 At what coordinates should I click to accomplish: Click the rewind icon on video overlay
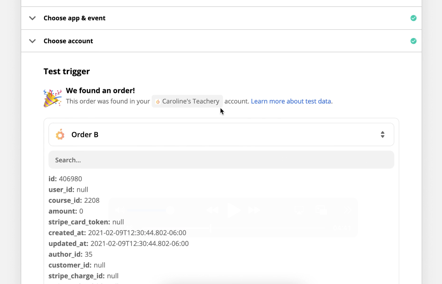click(212, 210)
